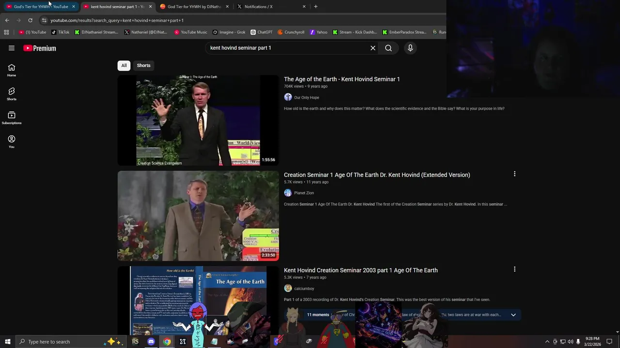Switch to Chrome in the taskbar
Screen dimensions: 620x348
coord(167,342)
